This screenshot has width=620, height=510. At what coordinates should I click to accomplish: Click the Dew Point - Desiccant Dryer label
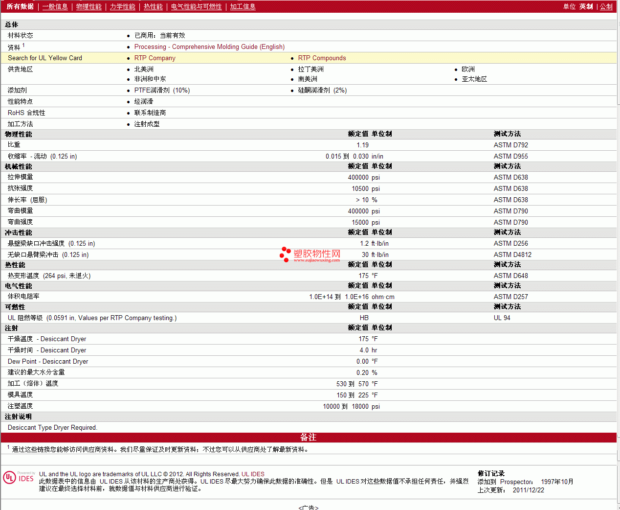coord(48,361)
